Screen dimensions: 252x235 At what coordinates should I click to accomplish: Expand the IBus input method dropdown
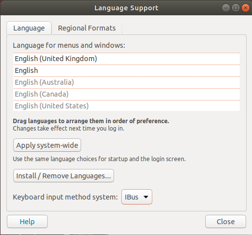(x=137, y=197)
